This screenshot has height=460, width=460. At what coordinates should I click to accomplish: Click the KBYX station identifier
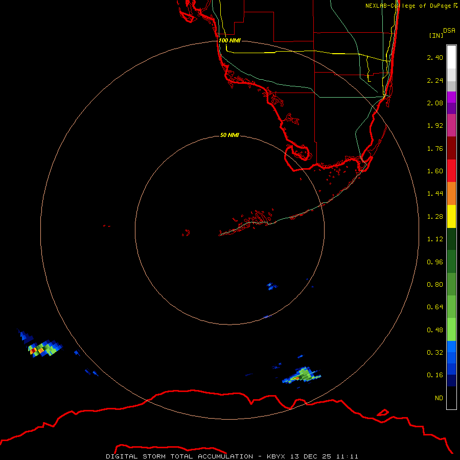277,456
